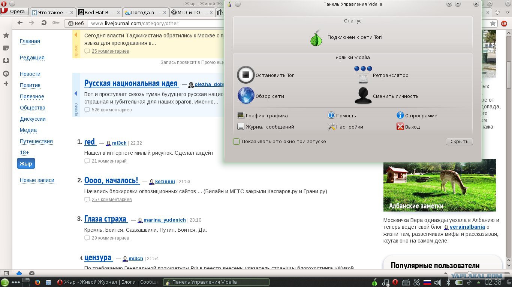Image resolution: width=512 pixels, height=287 pixels.
Task: Click the Албанские заметки deer thumbnail
Action: pos(439,185)
